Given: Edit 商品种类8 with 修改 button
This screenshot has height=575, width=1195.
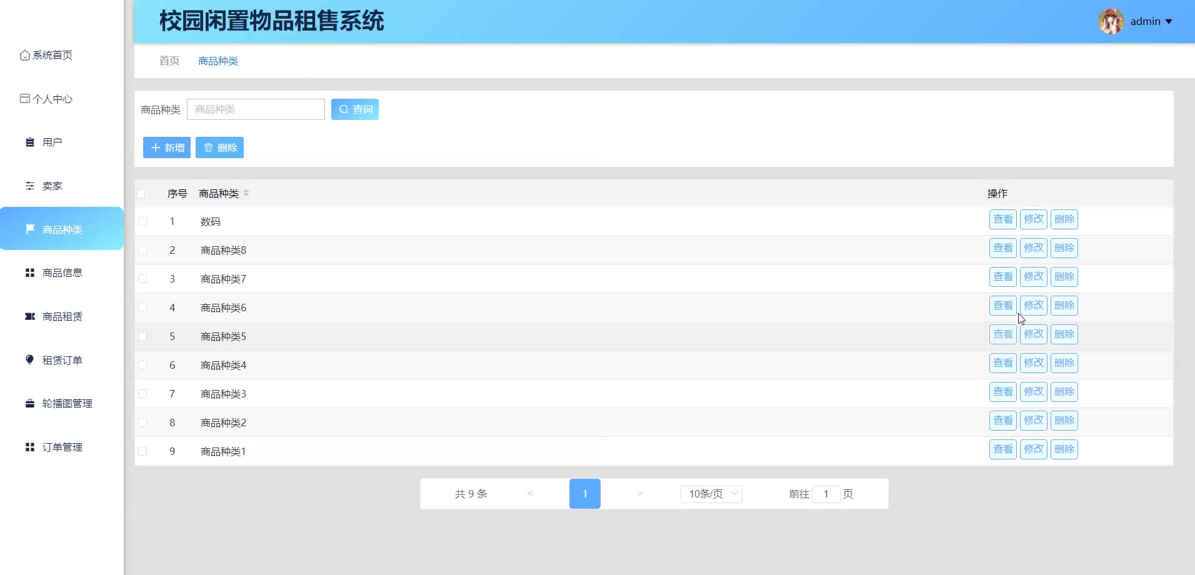Looking at the screenshot, I should click(x=1034, y=248).
